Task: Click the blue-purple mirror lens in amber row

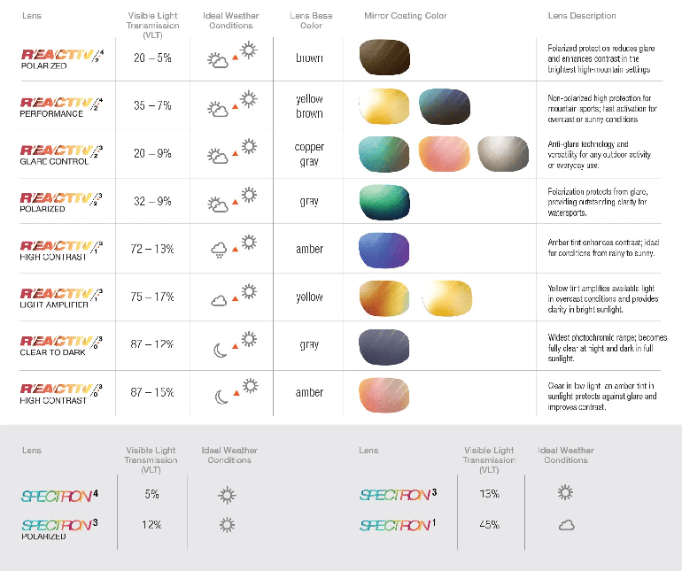Action: click(384, 250)
